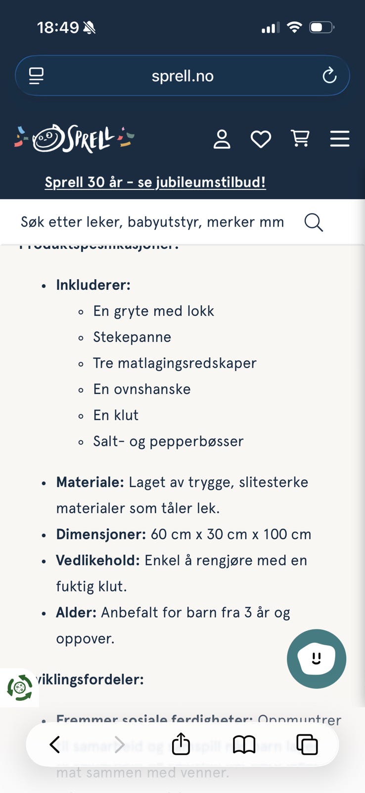Open the shopping cart
The image size is (365, 793).
pyautogui.click(x=301, y=139)
